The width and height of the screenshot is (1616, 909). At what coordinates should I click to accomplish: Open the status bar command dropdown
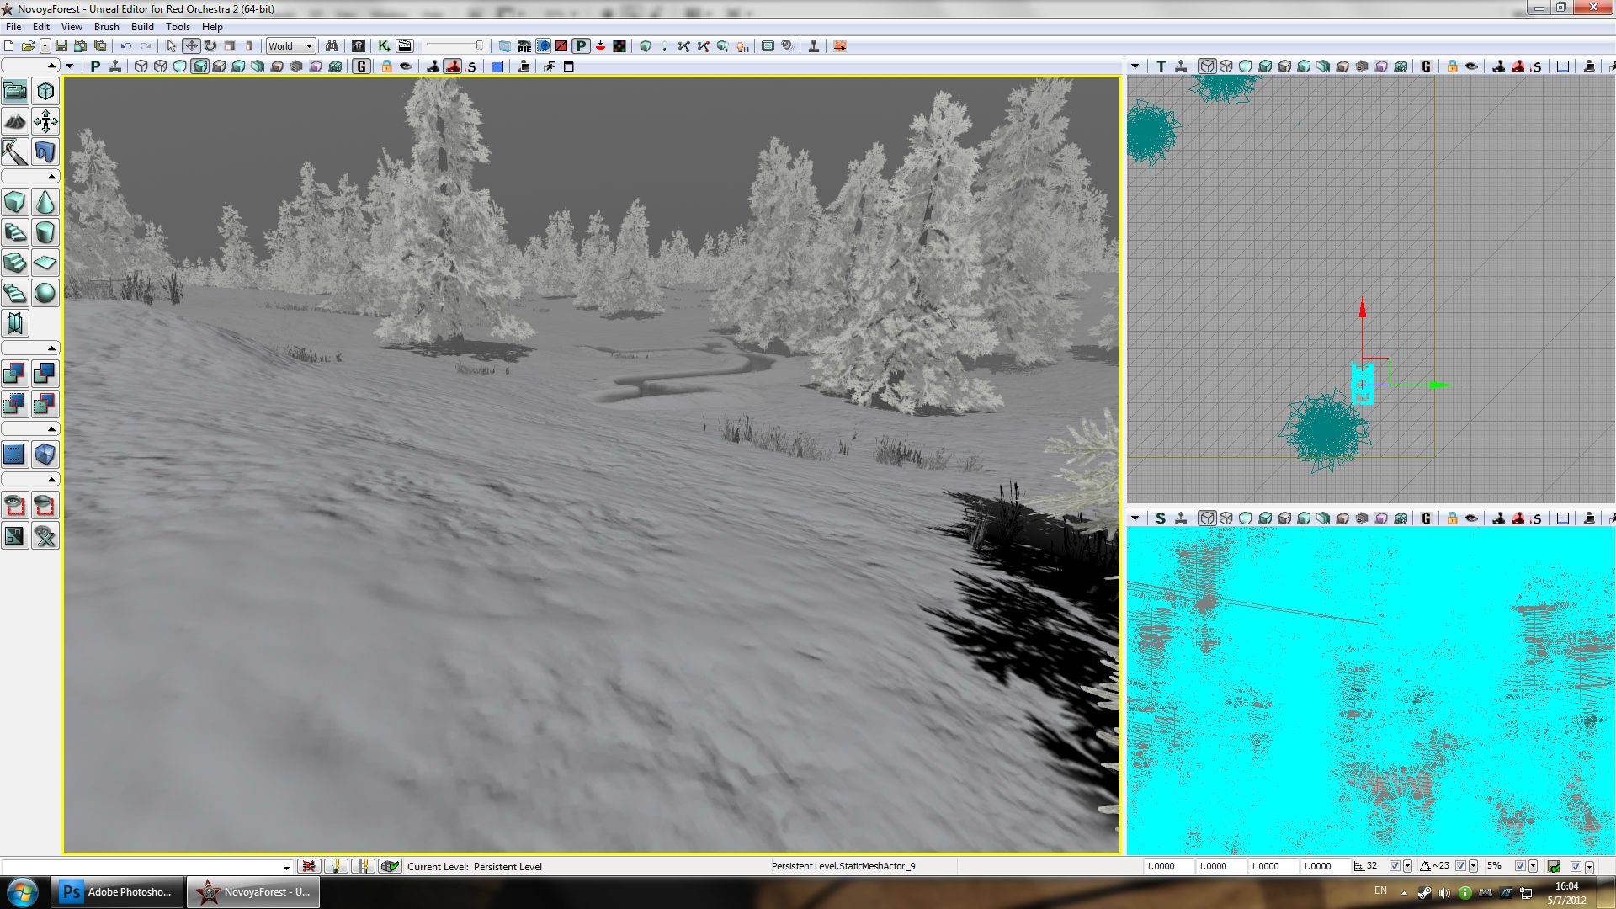pyautogui.click(x=286, y=867)
